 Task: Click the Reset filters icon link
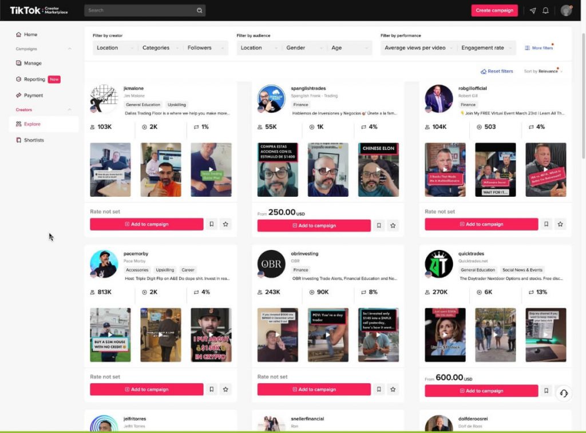coord(496,71)
